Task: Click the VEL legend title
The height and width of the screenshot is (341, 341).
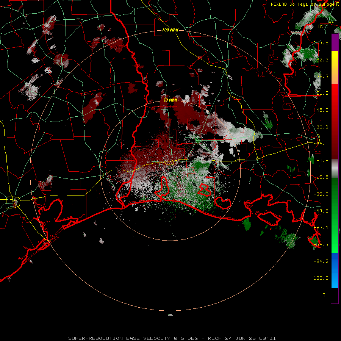Action: pyautogui.click(x=333, y=22)
